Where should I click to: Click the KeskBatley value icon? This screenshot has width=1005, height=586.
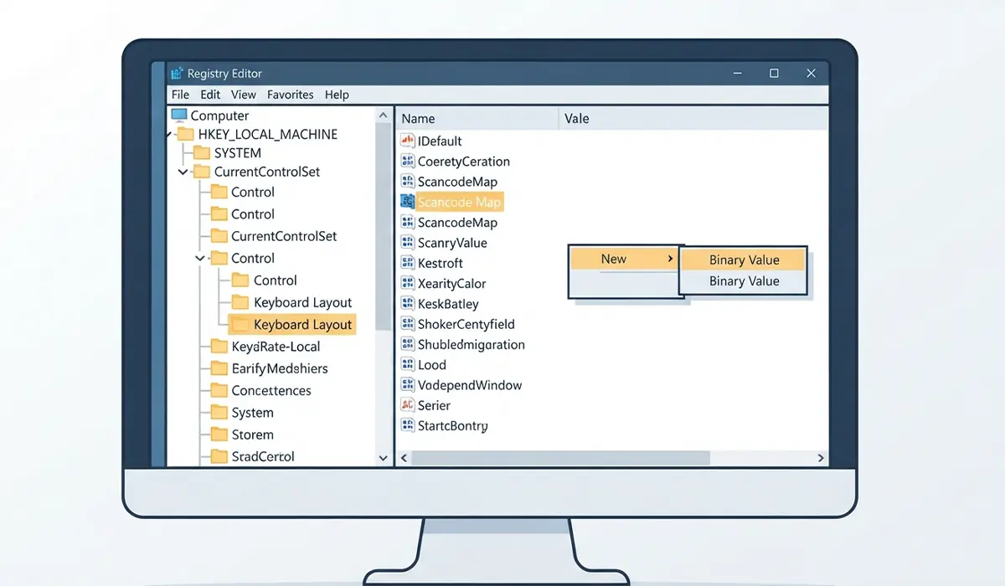408,303
